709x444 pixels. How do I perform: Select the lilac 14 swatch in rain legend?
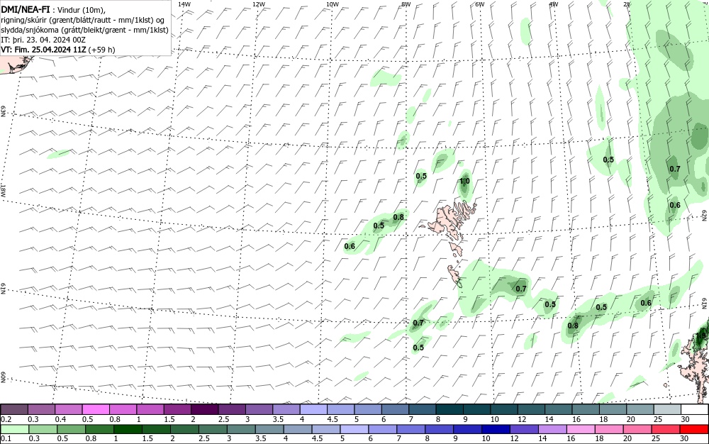(552, 429)
